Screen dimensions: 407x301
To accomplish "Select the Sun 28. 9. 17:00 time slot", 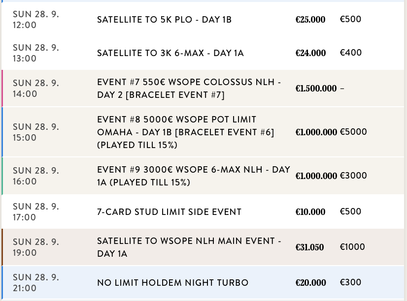I will tap(35, 212).
